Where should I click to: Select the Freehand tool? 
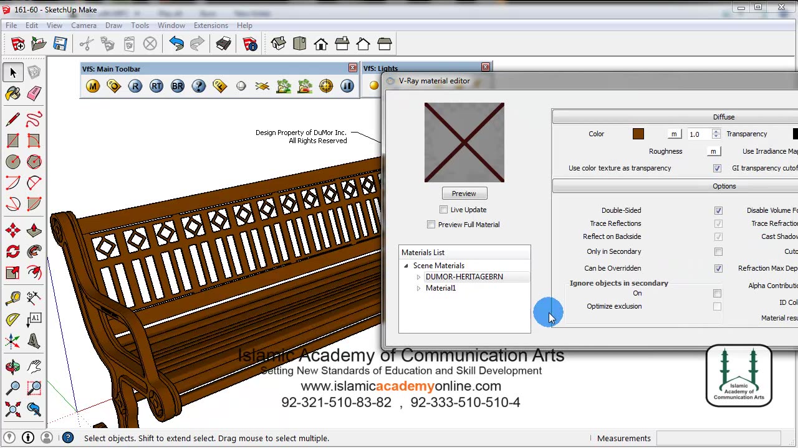pyautogui.click(x=34, y=119)
